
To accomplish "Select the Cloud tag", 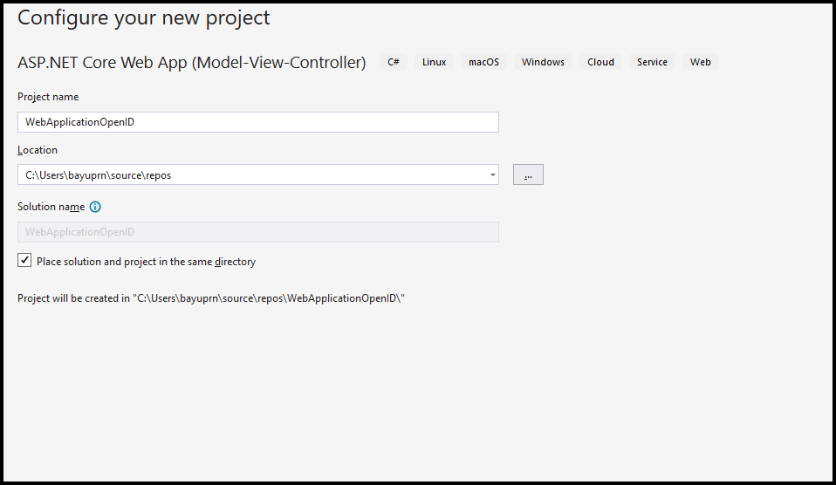I will click(x=600, y=63).
